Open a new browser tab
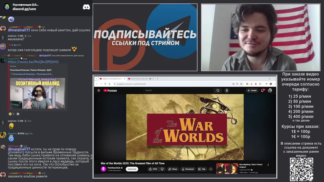The image size is (324, 182). pos(157,79)
